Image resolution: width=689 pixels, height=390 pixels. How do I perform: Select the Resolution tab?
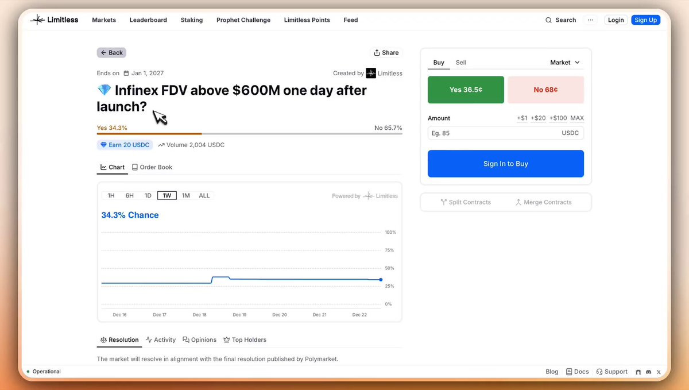click(x=119, y=339)
